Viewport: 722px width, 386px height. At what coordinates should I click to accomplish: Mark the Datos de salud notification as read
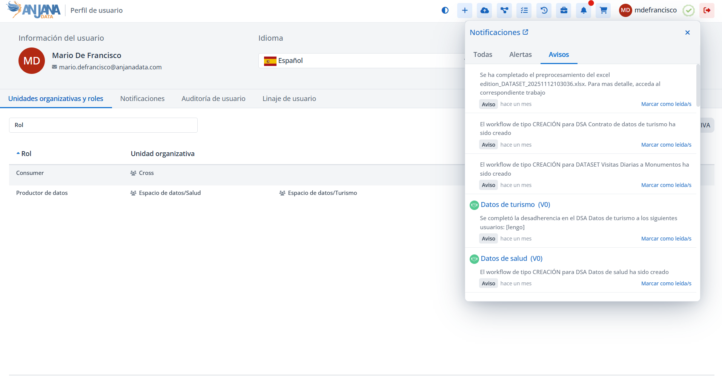pyautogui.click(x=666, y=283)
